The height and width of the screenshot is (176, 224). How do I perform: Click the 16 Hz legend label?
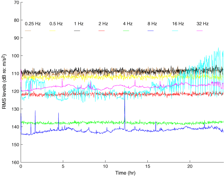coord(178,24)
